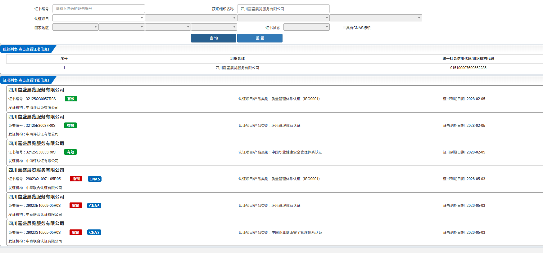
Task: Click the CNAS badge next to 29023S10565-05R0S
Action: [94, 233]
